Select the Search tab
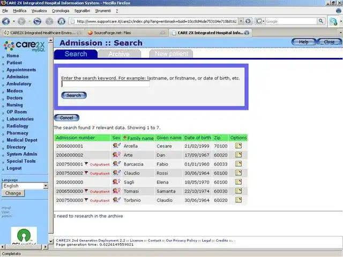 tap(76, 54)
